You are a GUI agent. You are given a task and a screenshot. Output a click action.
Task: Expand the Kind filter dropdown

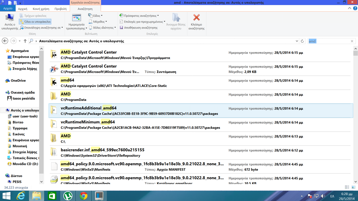coord(95,15)
